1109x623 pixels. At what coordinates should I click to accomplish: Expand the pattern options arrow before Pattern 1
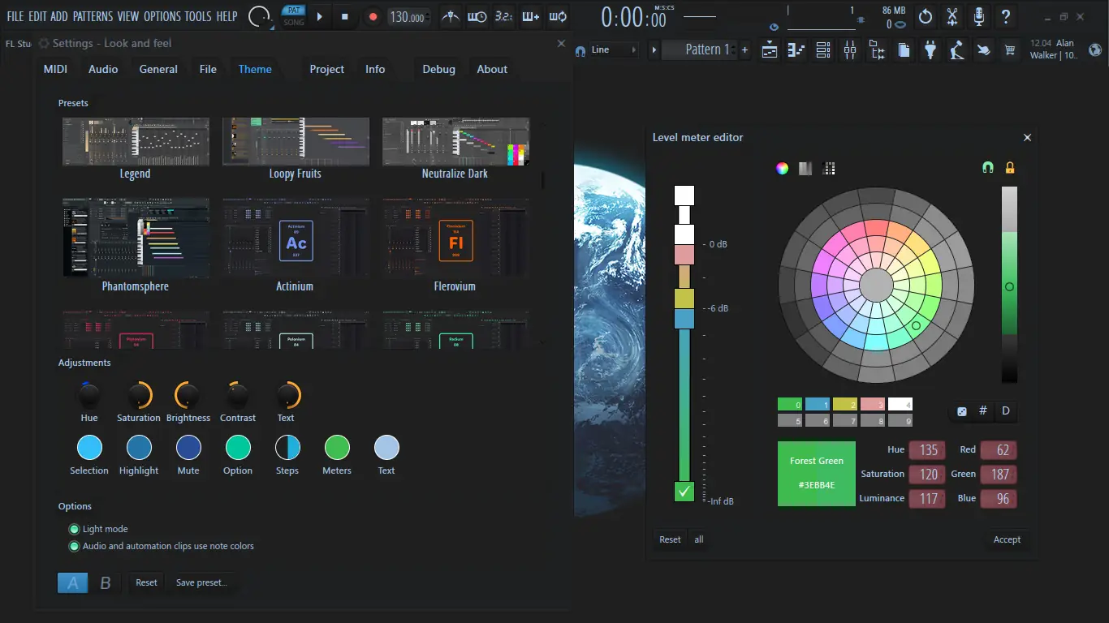pos(654,50)
